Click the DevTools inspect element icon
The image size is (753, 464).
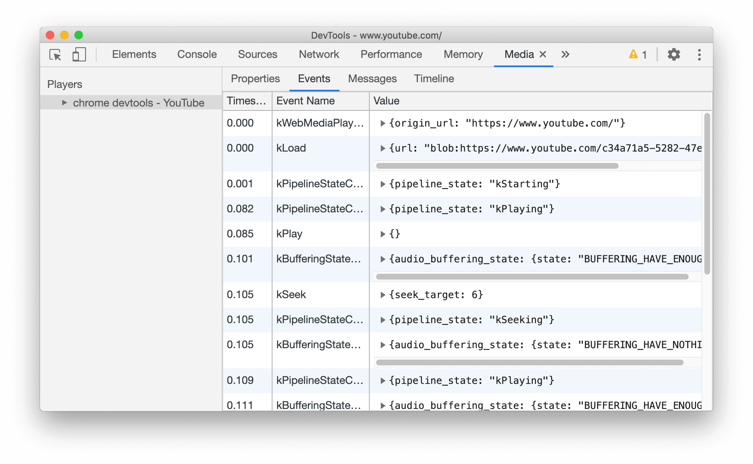tap(55, 55)
